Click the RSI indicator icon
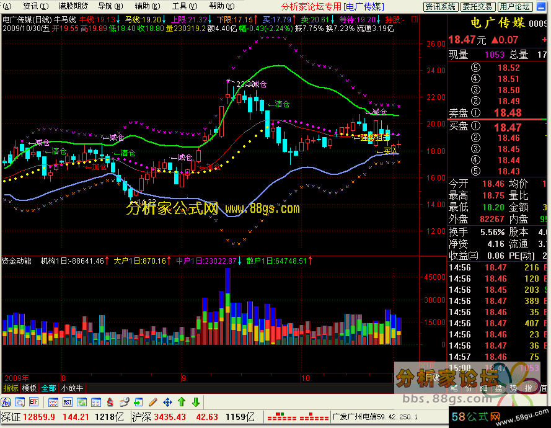 click(68, 402)
